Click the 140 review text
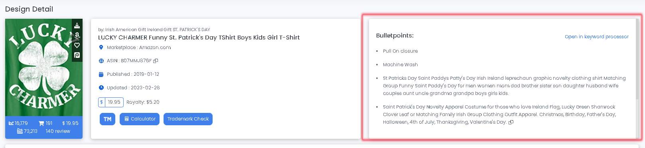Viewport: 645px width, 148px height. tap(58, 131)
